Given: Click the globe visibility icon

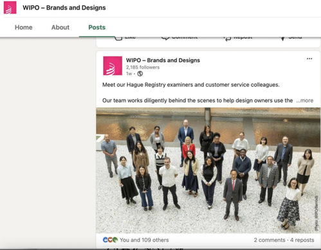Looking at the screenshot, I should pyautogui.click(x=140, y=74).
